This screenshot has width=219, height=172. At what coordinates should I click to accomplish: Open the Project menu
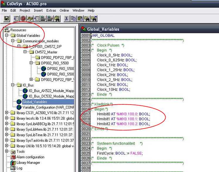pyautogui.click(x=25, y=11)
